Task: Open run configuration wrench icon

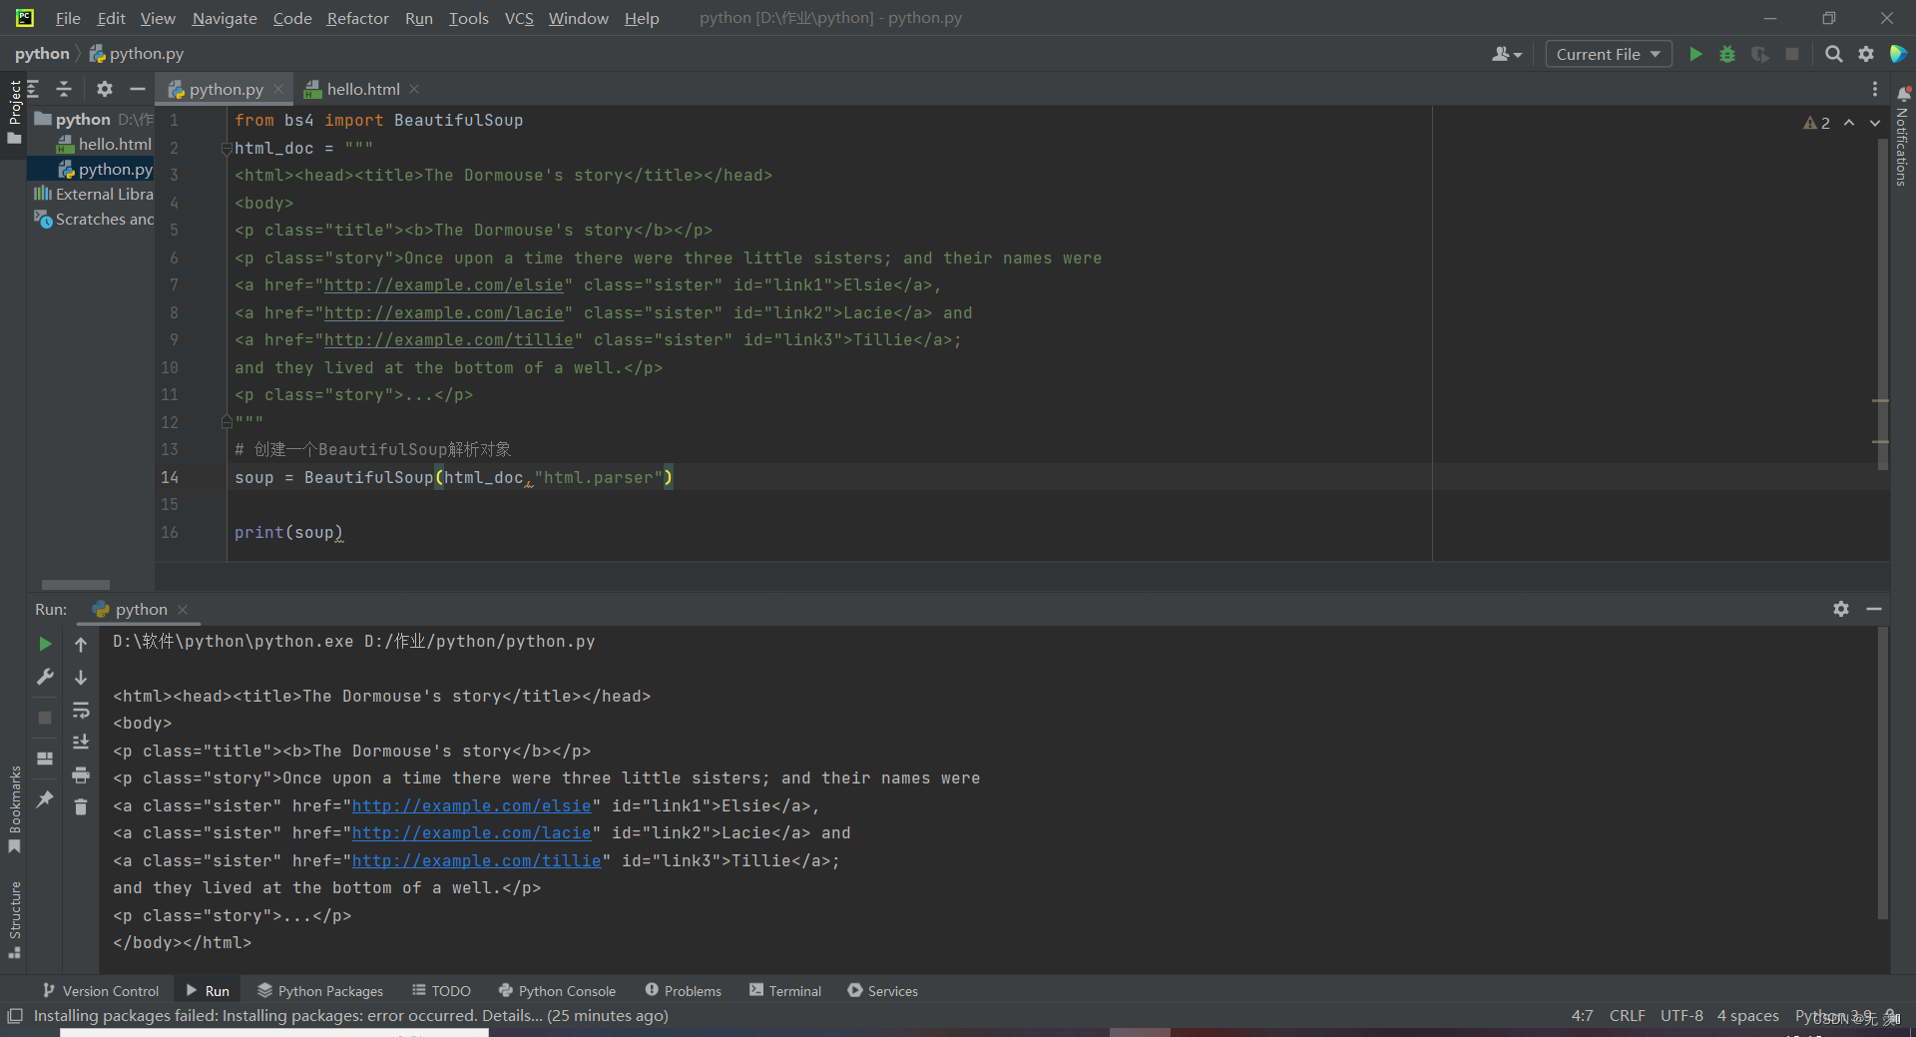Action: pos(45,677)
